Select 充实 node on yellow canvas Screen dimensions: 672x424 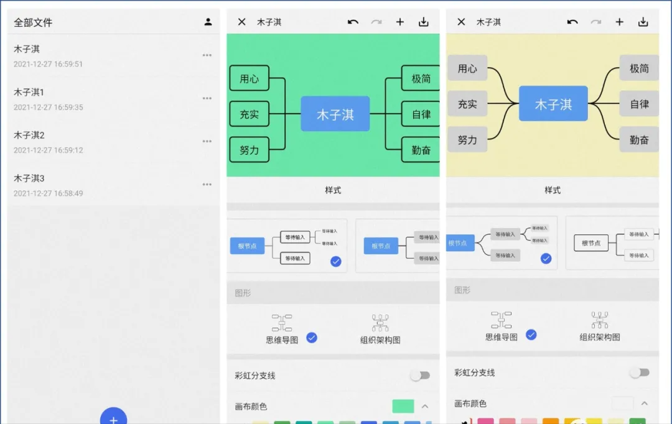point(467,104)
